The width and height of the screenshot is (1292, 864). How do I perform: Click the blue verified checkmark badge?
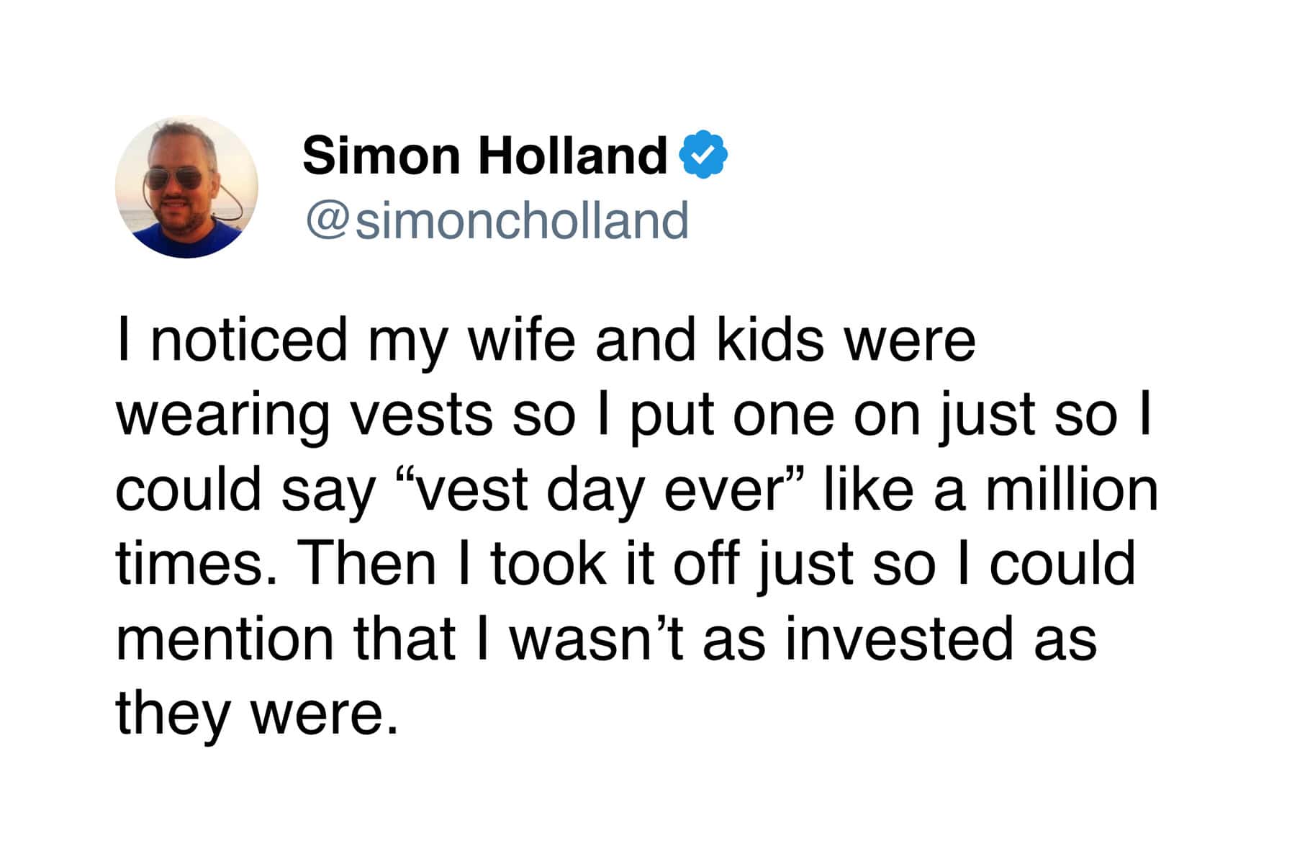(704, 154)
